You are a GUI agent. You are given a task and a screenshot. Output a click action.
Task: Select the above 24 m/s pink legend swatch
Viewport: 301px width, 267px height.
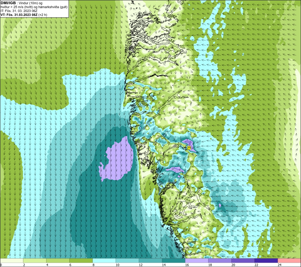click(290, 260)
